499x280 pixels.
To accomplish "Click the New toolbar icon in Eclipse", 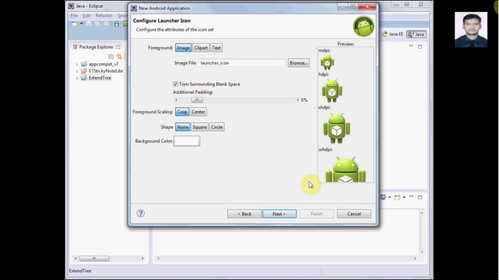I will (74, 24).
